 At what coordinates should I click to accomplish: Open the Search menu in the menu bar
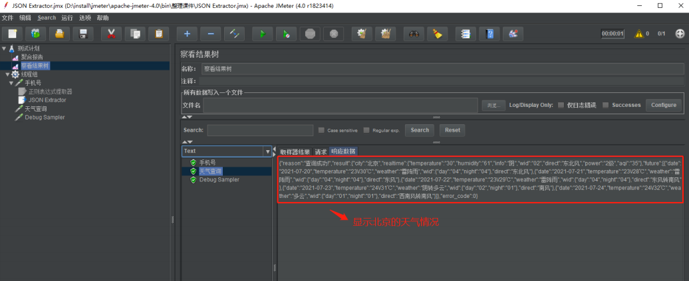click(x=47, y=18)
